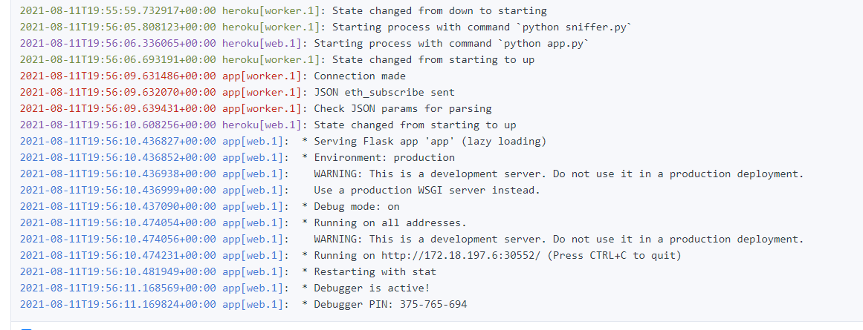Click the 19:55:59.732917 timestamp
Viewport: 863px width, 330px height.
118,11
